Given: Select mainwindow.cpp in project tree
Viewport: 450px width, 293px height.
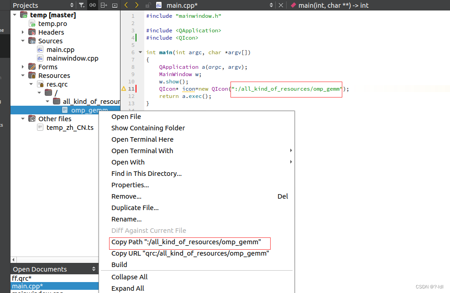Looking at the screenshot, I should [x=72, y=58].
